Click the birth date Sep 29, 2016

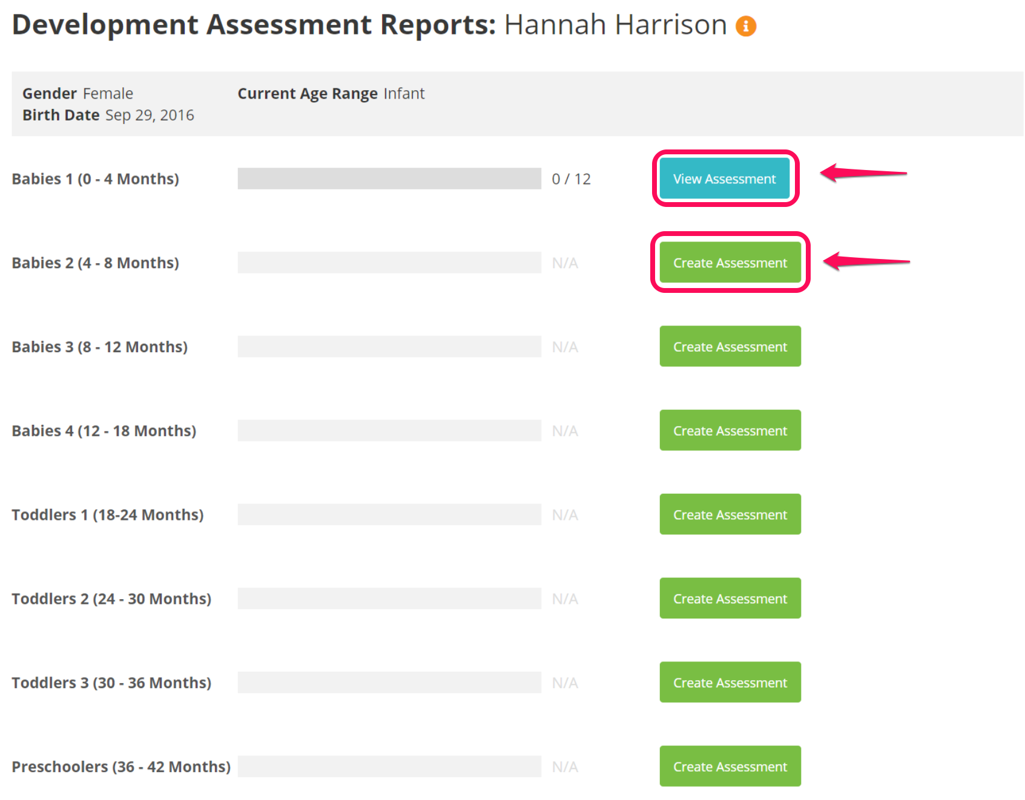click(x=150, y=115)
